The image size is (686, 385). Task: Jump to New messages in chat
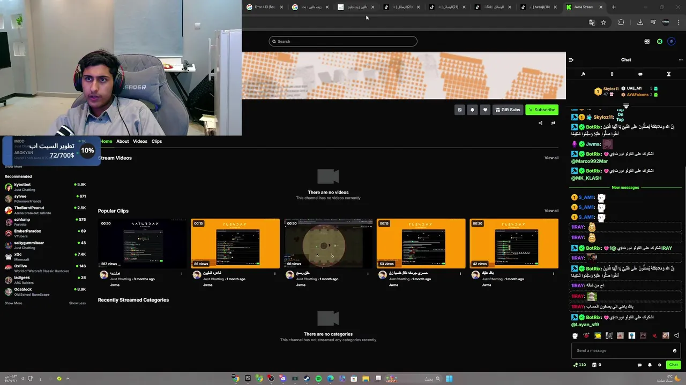[625, 188]
